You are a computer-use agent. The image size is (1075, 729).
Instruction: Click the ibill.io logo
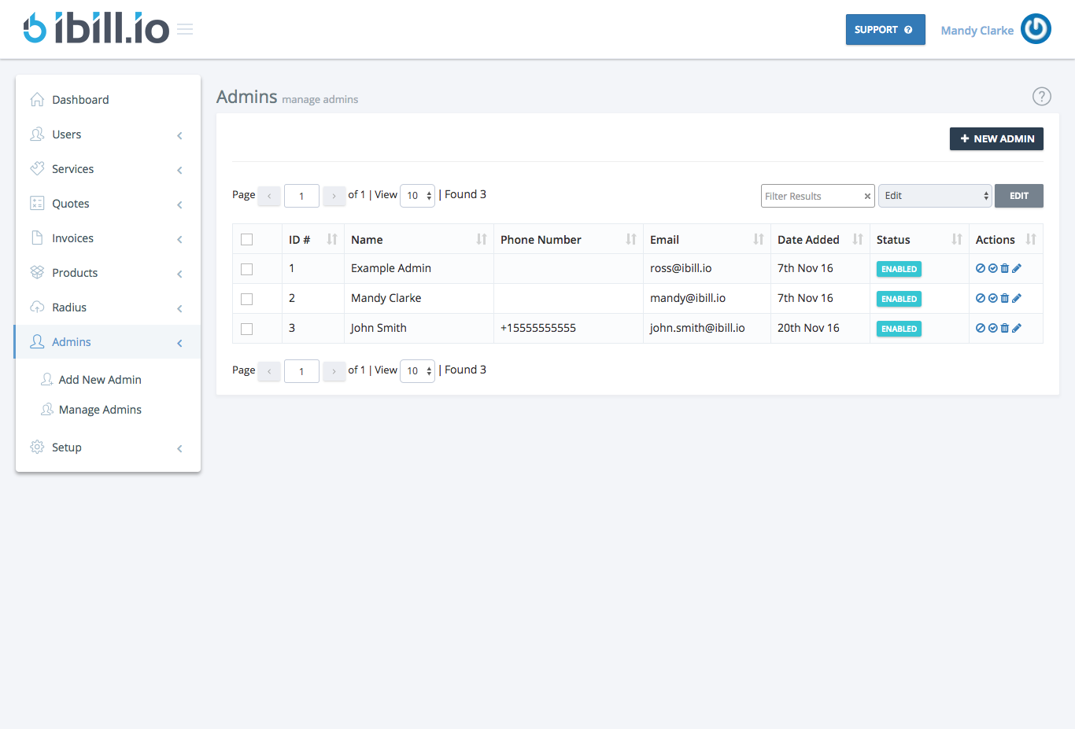pos(96,28)
